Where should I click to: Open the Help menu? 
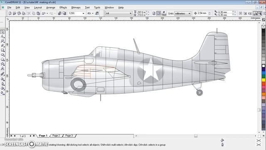[121, 7]
